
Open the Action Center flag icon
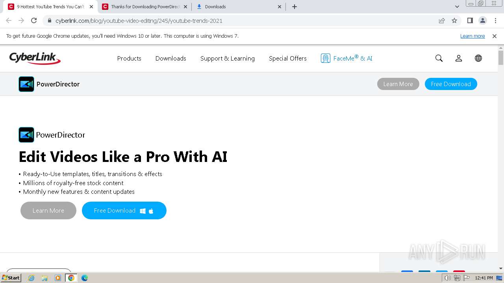466,278
